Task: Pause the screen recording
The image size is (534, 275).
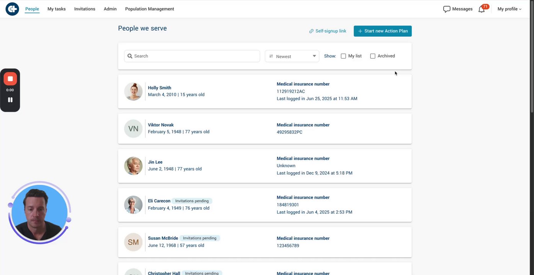Action: 10,100
